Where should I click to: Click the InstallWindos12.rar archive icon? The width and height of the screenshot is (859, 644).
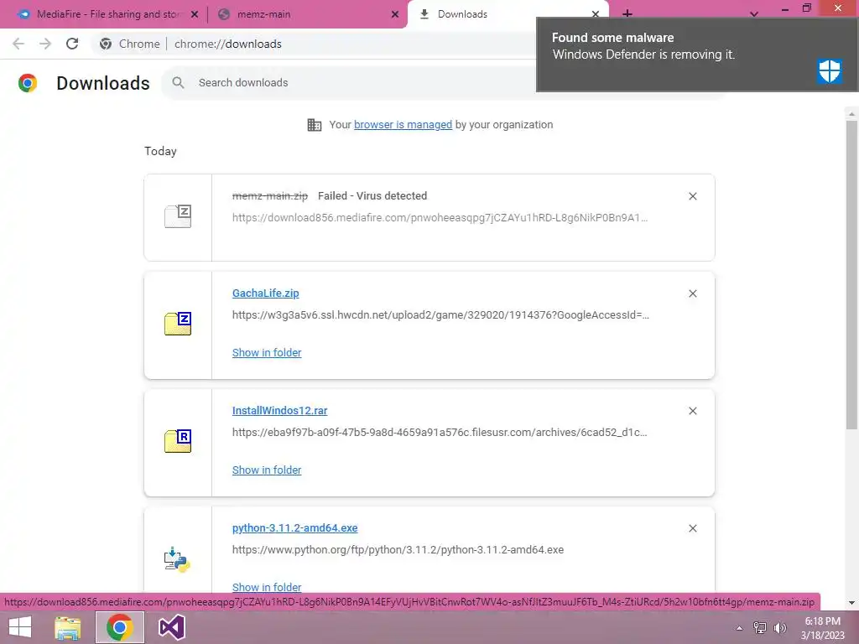(x=178, y=441)
